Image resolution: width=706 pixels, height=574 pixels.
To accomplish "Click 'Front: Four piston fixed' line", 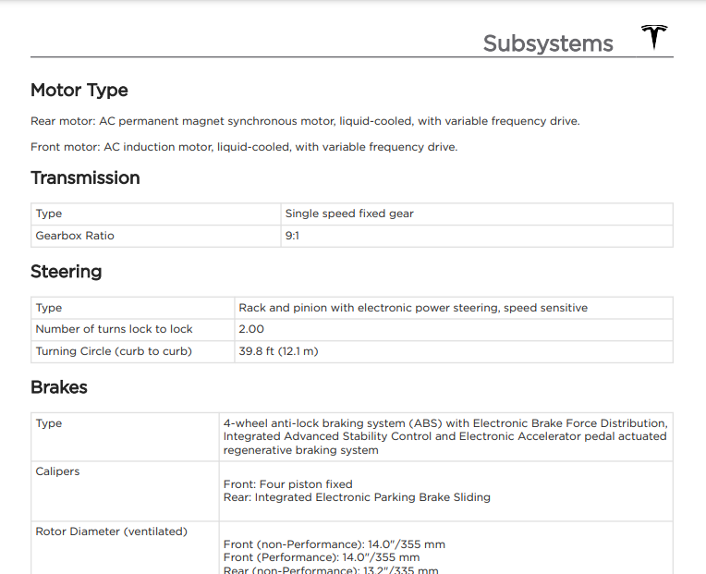I will pos(287,484).
